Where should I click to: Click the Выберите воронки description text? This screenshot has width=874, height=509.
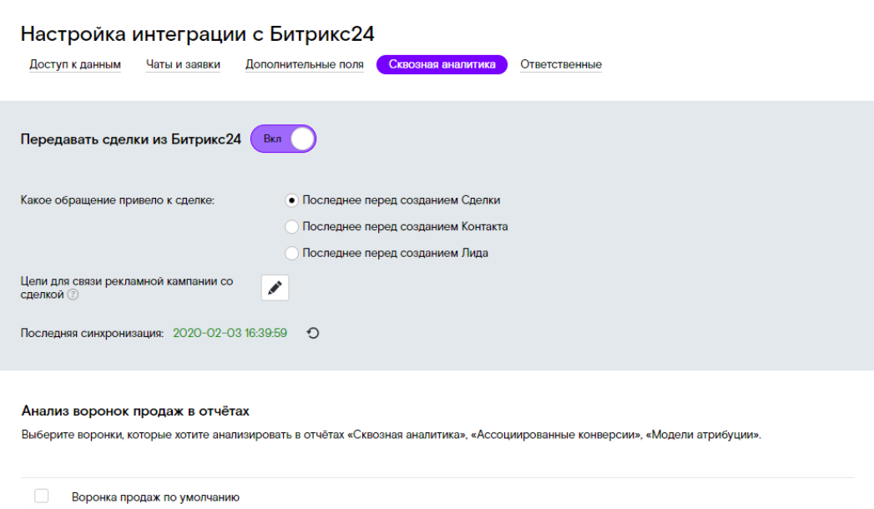(x=392, y=435)
